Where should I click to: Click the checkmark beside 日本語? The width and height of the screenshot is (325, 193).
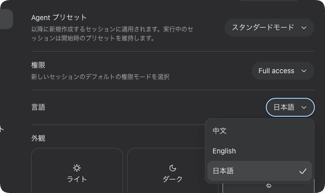303,171
